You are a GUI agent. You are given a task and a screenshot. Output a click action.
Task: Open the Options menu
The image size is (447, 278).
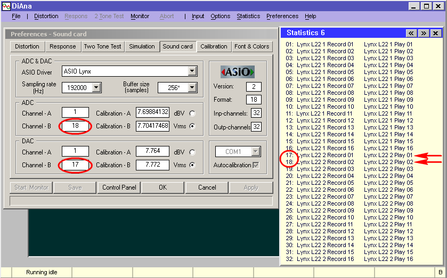pos(221,16)
